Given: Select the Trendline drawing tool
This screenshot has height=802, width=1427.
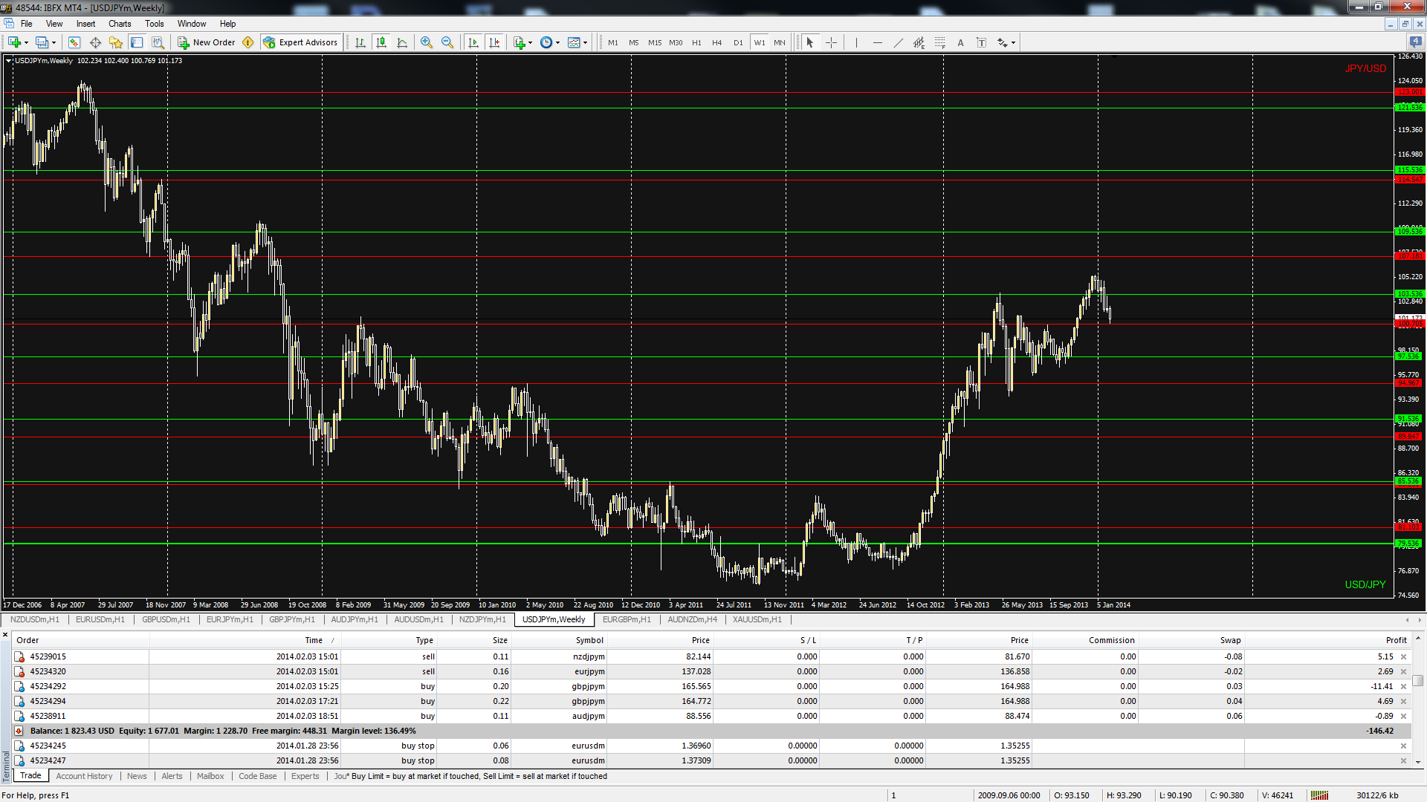Looking at the screenshot, I should (x=898, y=42).
